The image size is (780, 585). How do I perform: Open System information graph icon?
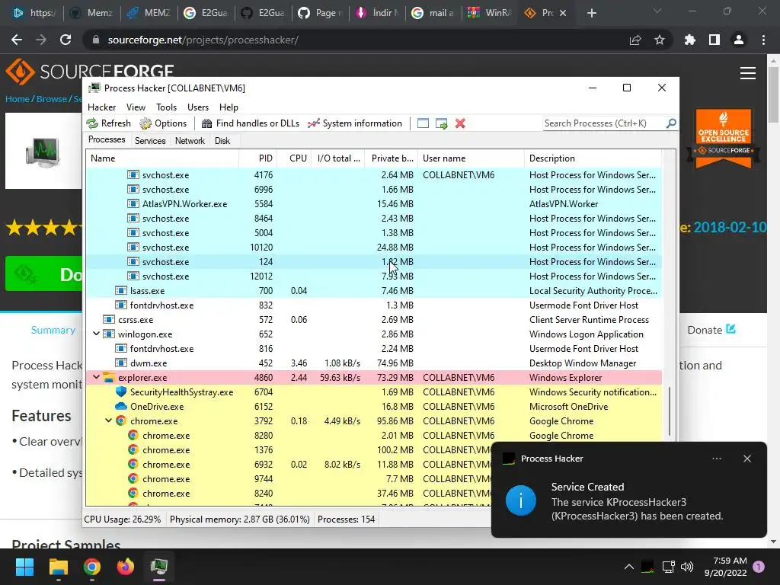[313, 123]
